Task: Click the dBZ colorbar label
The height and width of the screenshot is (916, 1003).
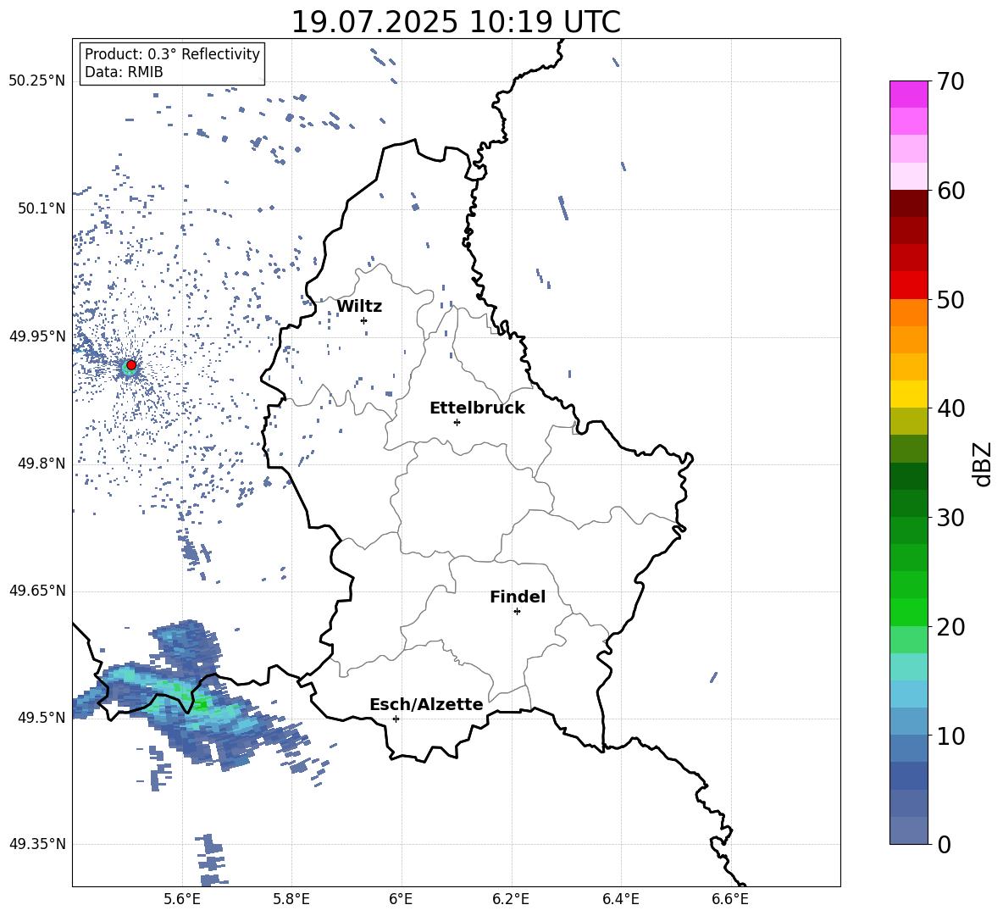Action: pyautogui.click(x=981, y=464)
